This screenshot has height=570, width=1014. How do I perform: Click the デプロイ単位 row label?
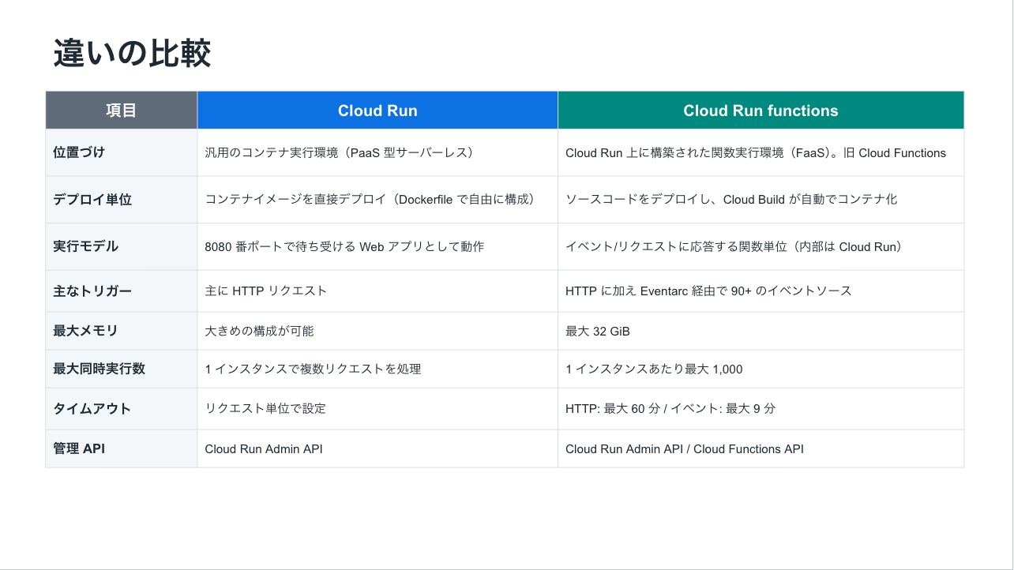tap(122, 200)
